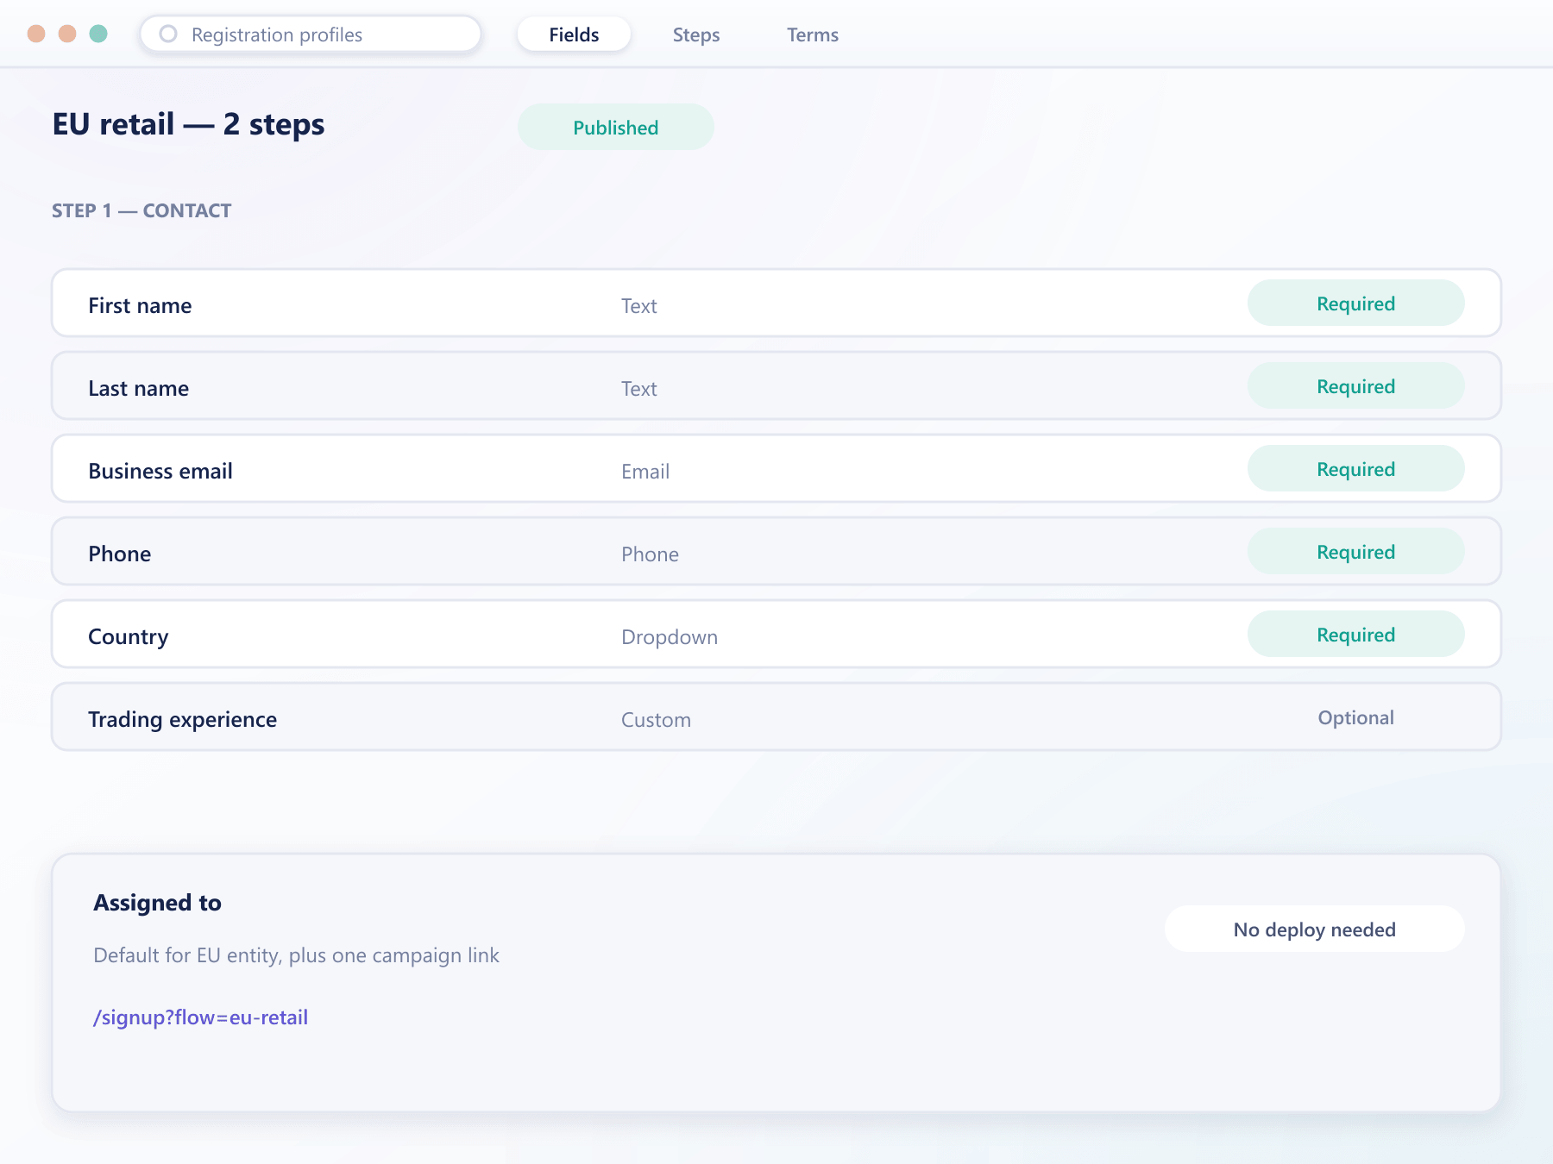Toggle Required on Country row

1355,634
